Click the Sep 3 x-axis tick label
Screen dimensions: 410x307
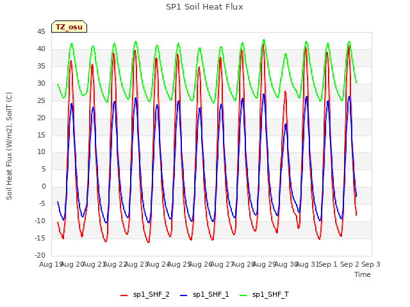coord(370,264)
